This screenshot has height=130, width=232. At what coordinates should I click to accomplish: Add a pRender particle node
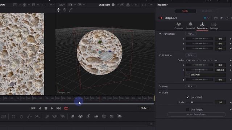coord(63,116)
